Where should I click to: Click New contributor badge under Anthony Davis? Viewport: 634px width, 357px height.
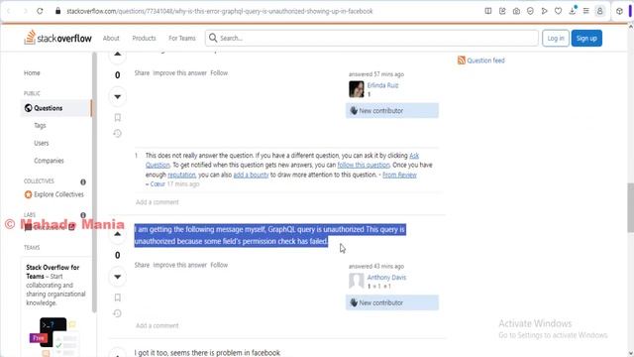[x=392, y=302]
